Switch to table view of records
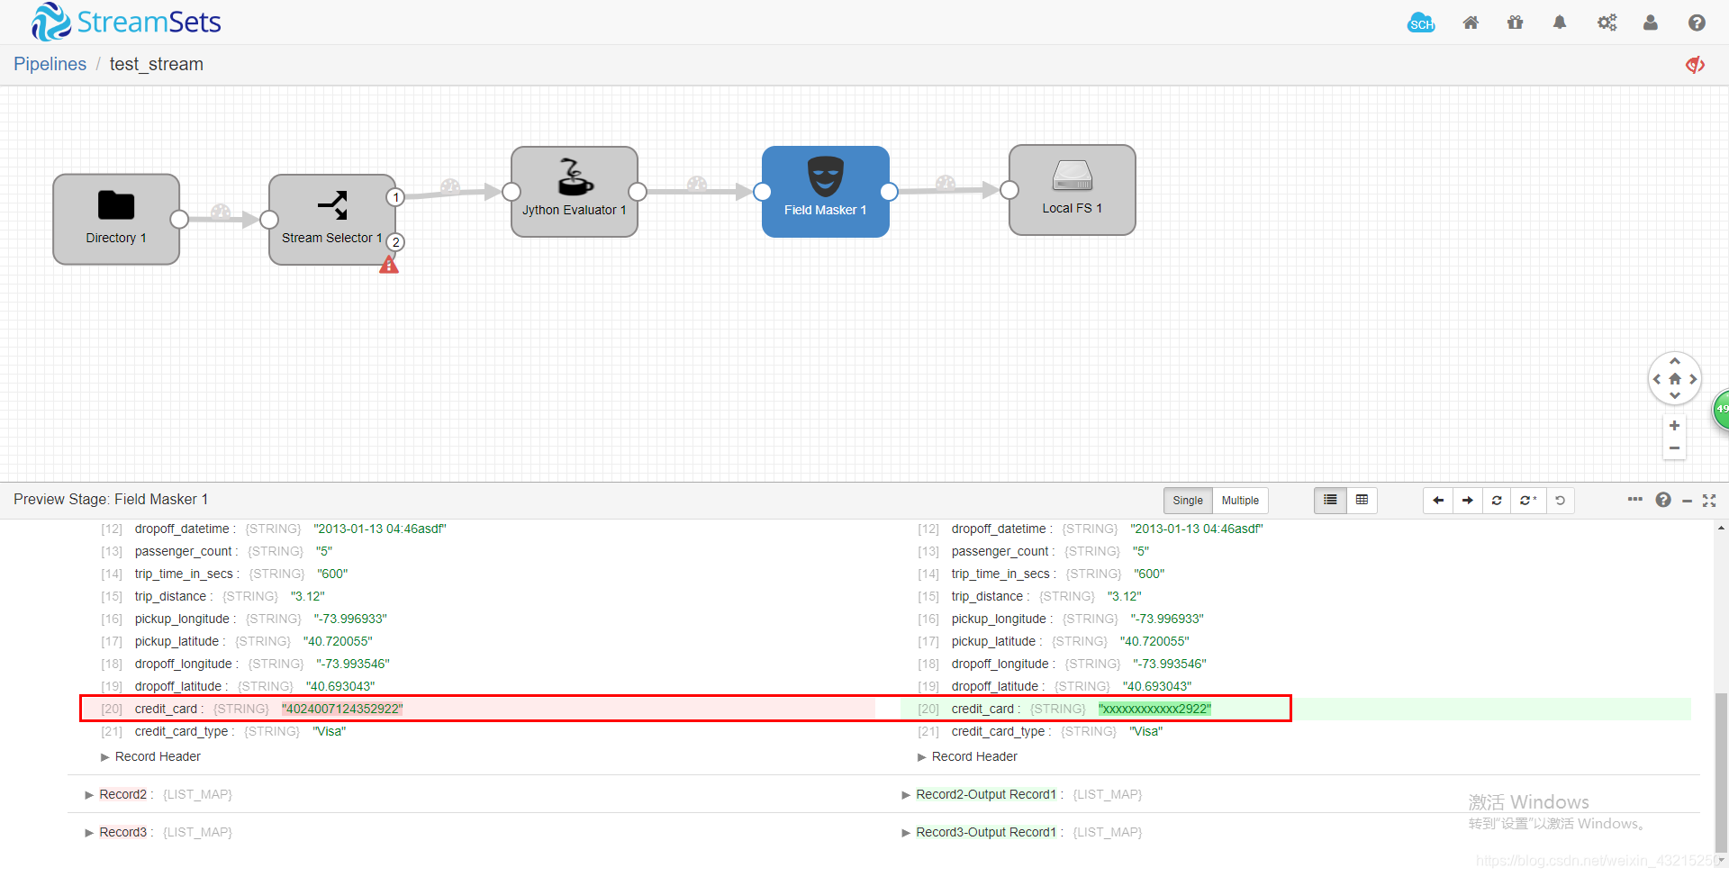Image resolution: width=1729 pixels, height=877 pixels. (x=1362, y=500)
